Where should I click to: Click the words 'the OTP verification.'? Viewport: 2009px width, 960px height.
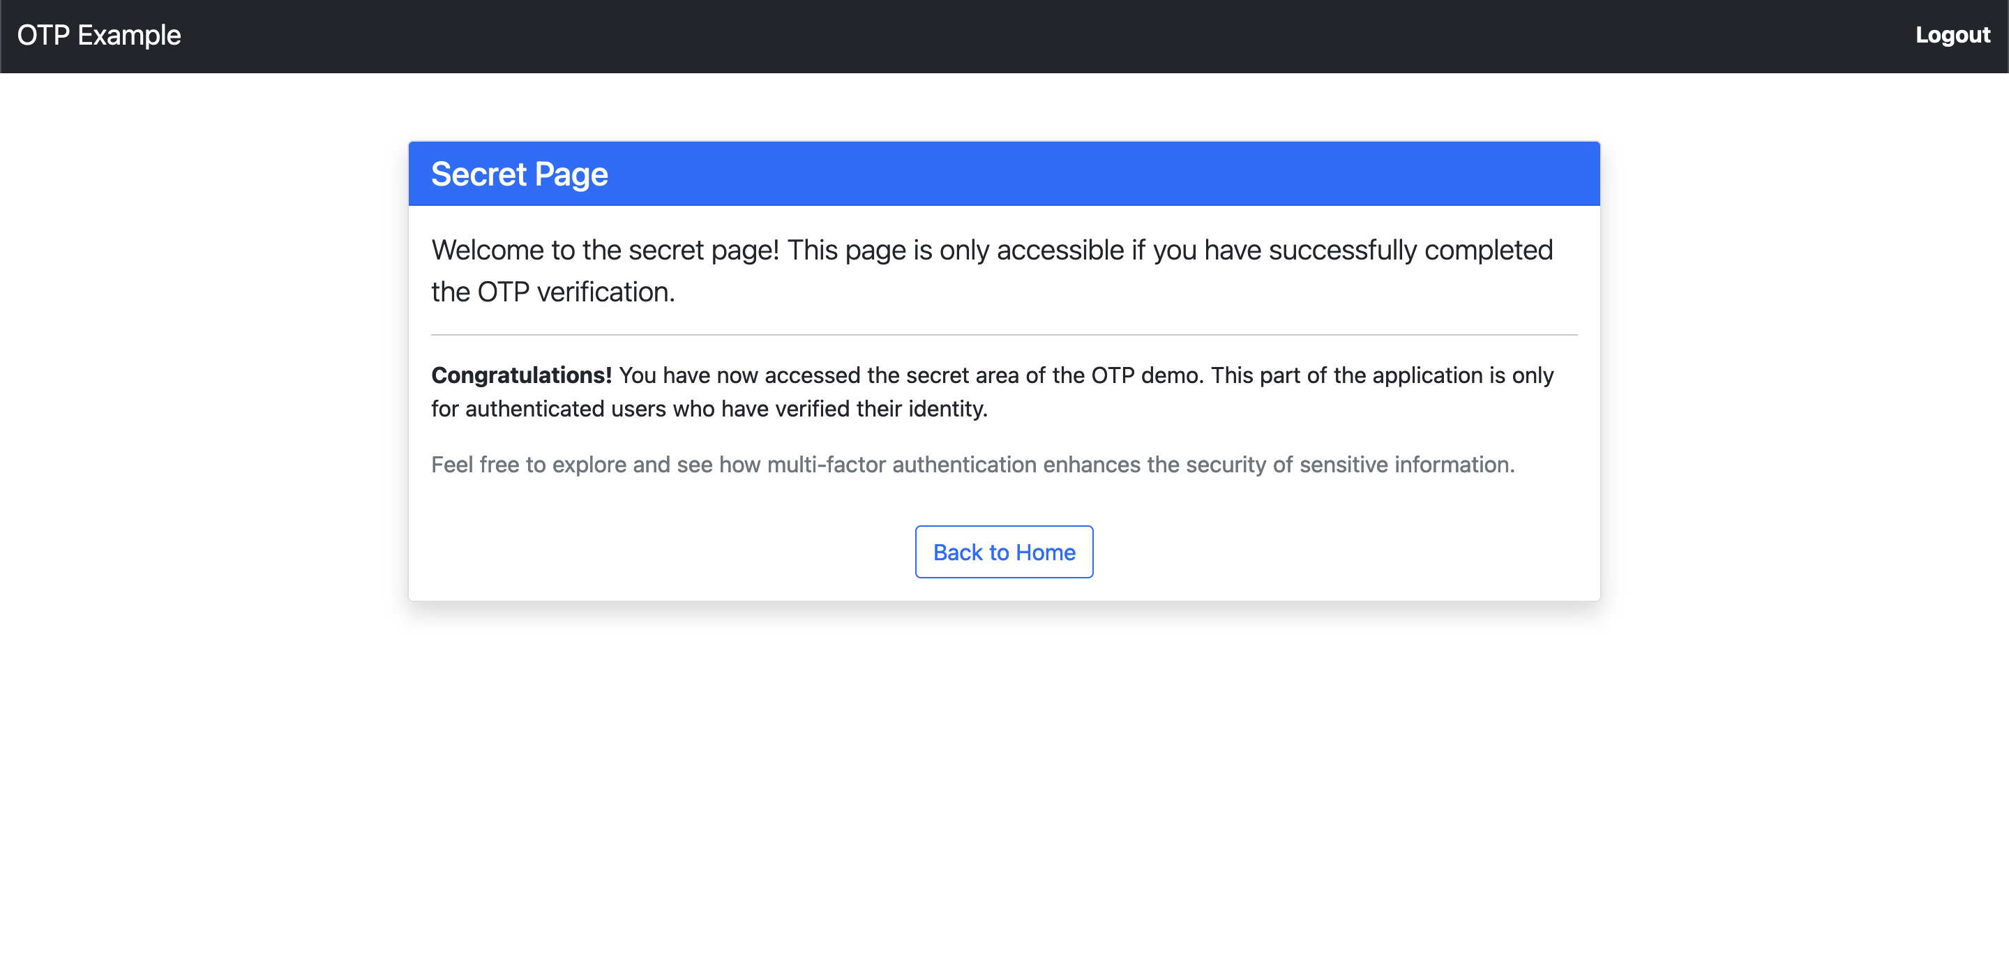(x=552, y=292)
